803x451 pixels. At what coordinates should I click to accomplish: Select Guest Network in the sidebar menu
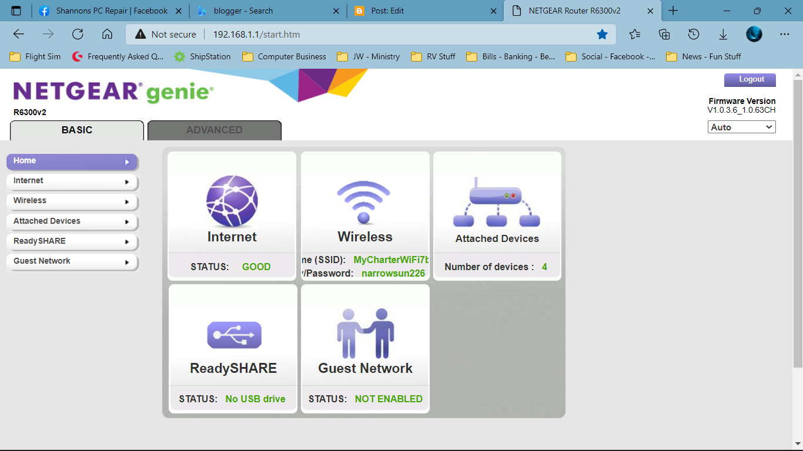tap(72, 261)
